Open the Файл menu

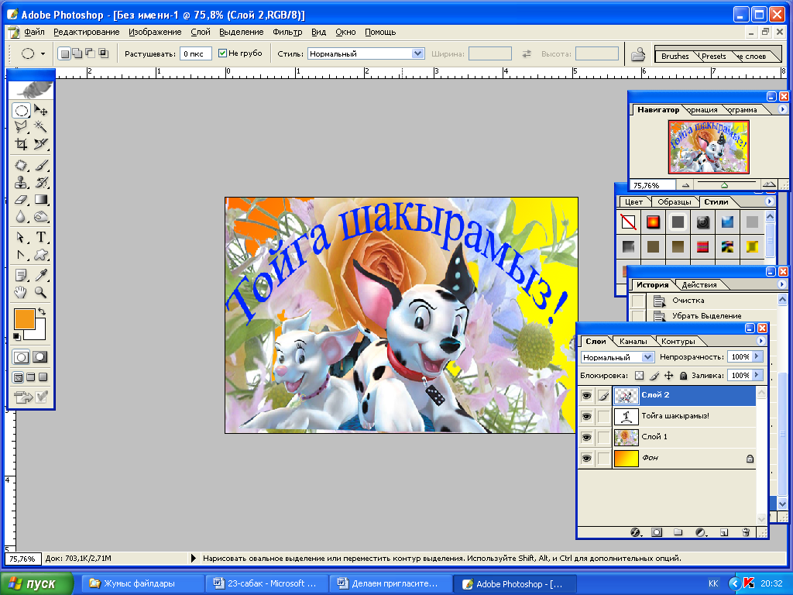pyautogui.click(x=34, y=32)
